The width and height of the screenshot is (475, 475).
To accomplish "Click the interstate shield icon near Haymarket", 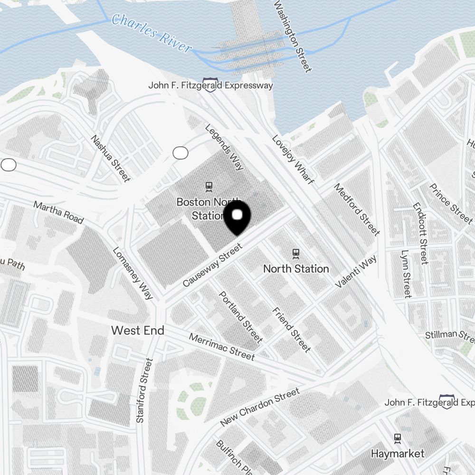I will [447, 402].
